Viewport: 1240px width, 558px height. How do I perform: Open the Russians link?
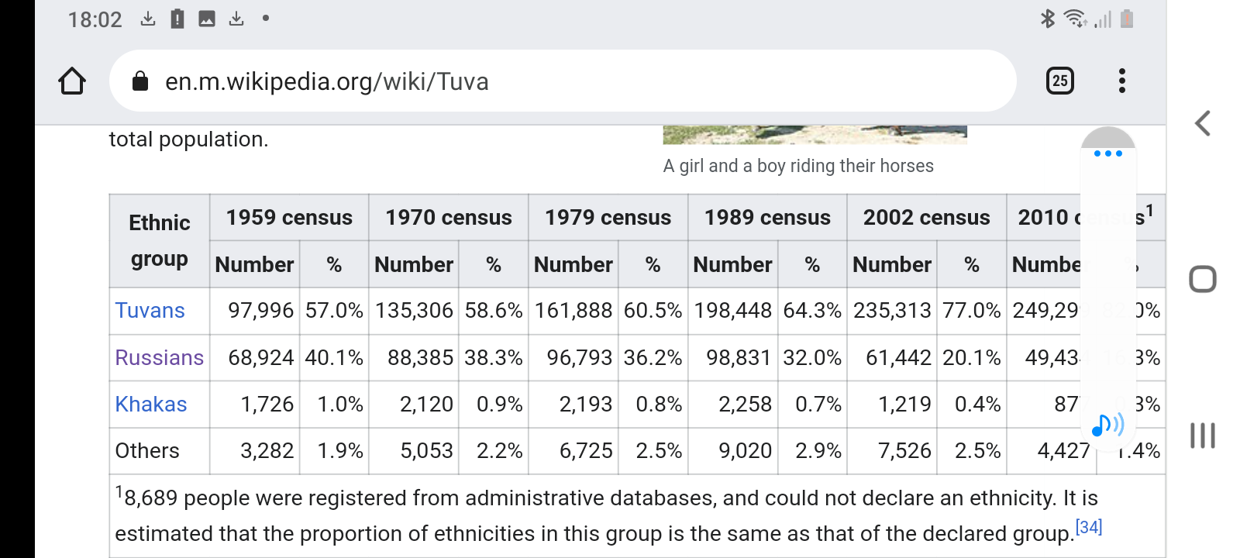coord(159,358)
